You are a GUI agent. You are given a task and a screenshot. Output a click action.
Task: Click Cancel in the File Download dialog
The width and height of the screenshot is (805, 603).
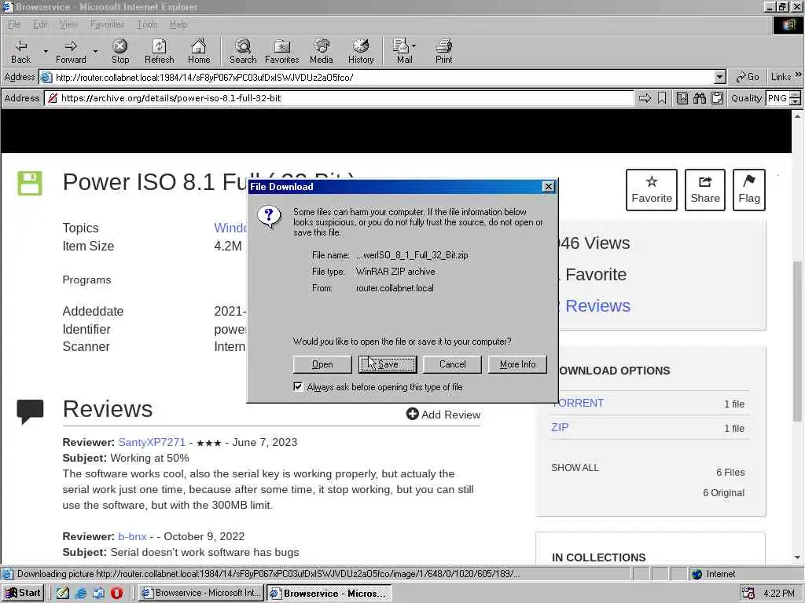(452, 364)
